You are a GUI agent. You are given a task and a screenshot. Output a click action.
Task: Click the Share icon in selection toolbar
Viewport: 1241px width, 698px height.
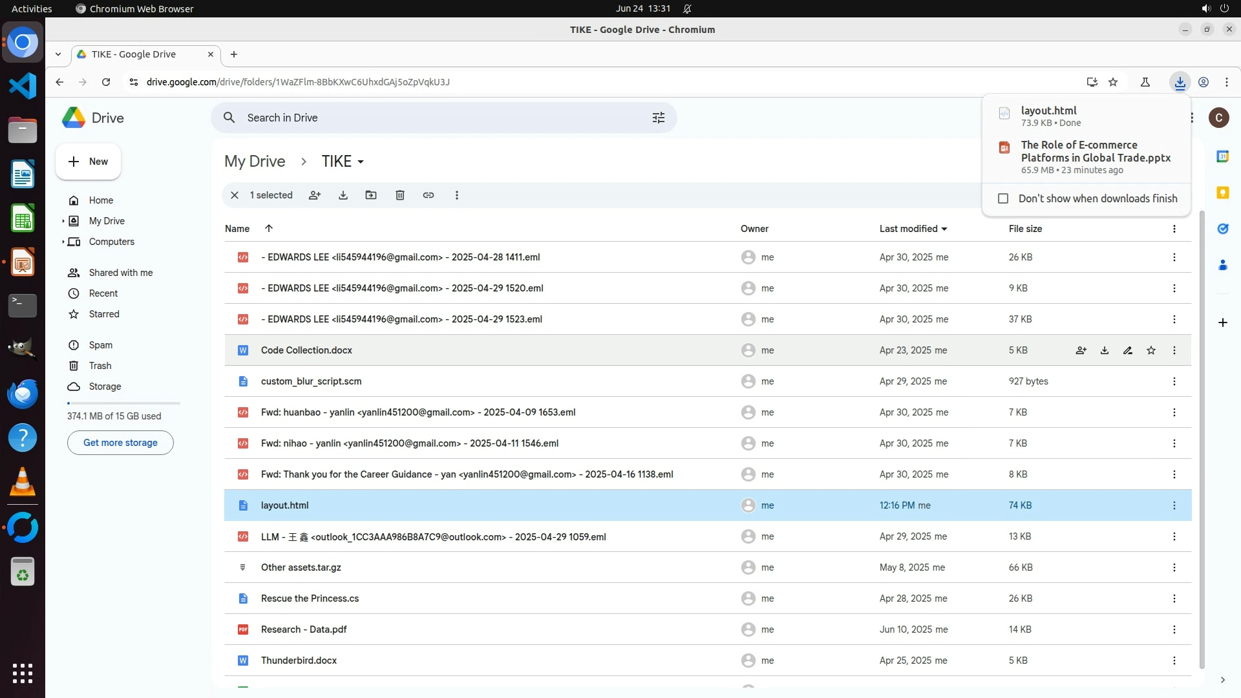315,195
